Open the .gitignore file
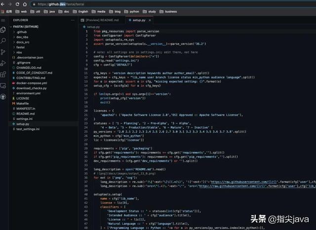Screen dimensions: 316x230 (x=23, y=63)
